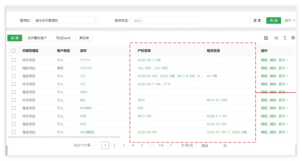Focus the 跳至 page number input
The width and height of the screenshot is (302, 161).
(216, 145)
